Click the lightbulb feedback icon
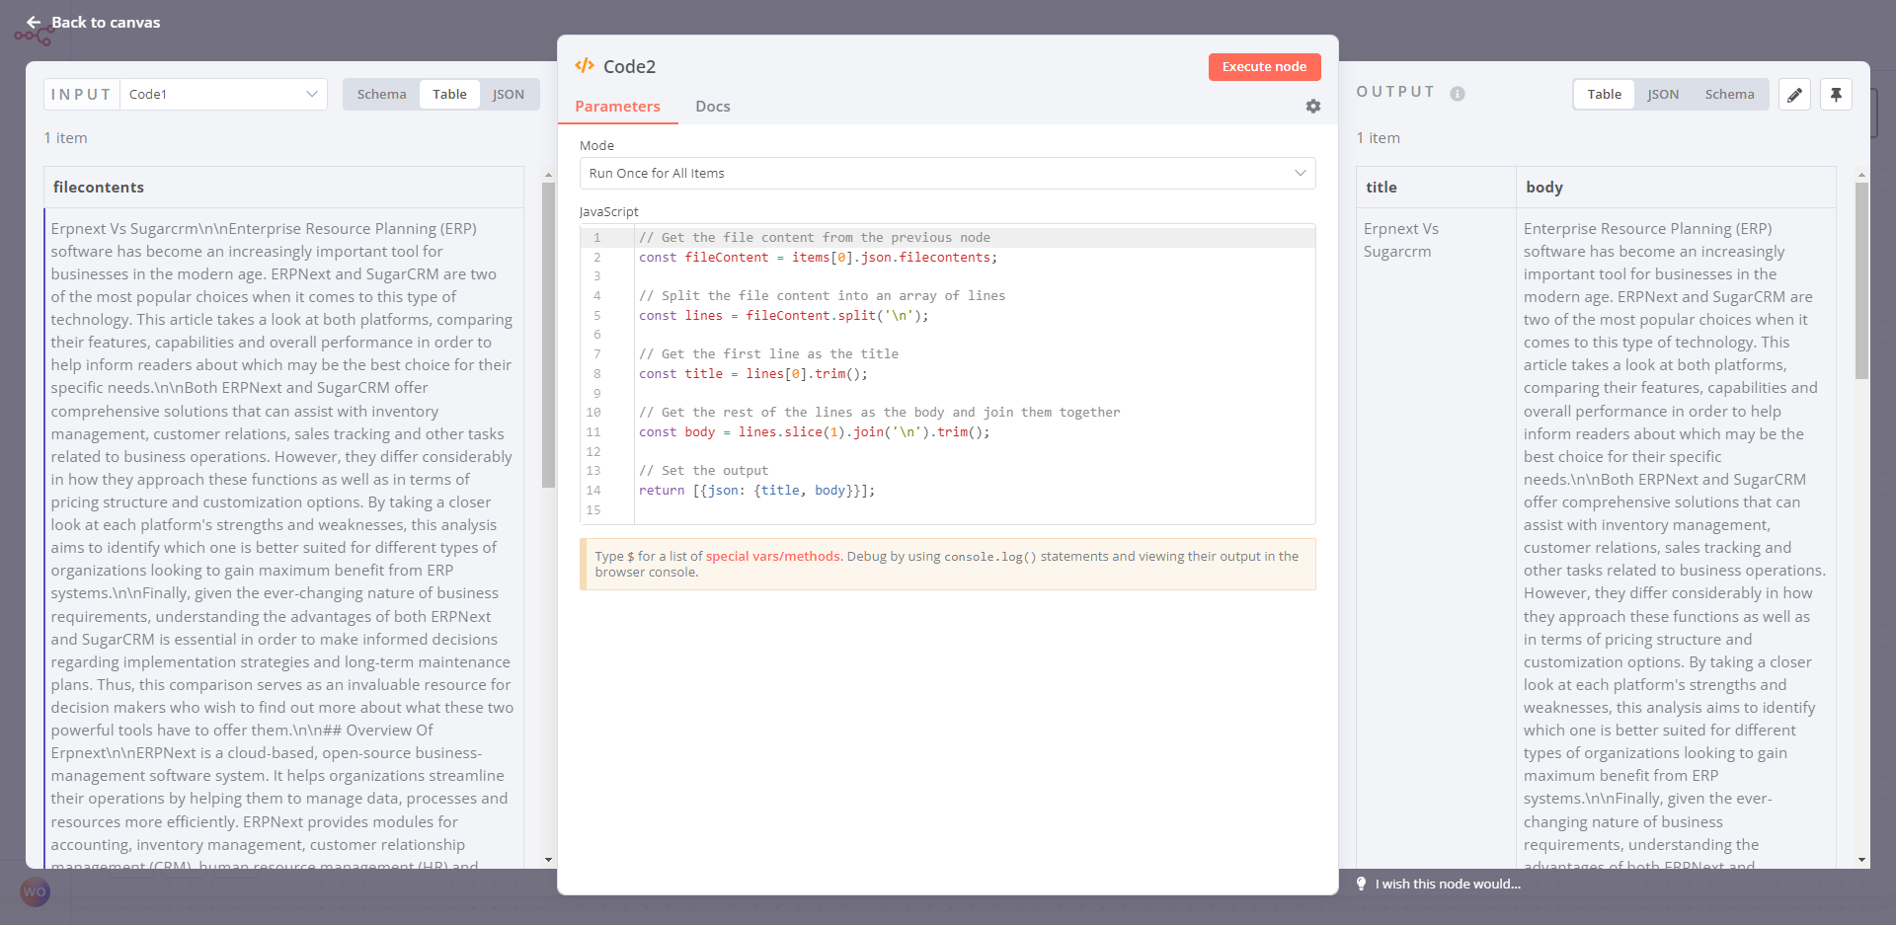This screenshot has width=1896, height=925. click(1361, 884)
